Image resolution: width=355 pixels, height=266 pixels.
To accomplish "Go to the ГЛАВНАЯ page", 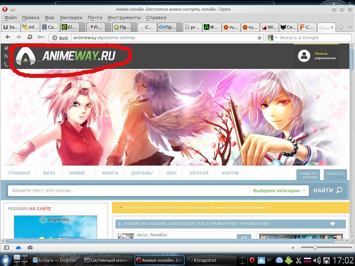I will pyautogui.click(x=19, y=173).
